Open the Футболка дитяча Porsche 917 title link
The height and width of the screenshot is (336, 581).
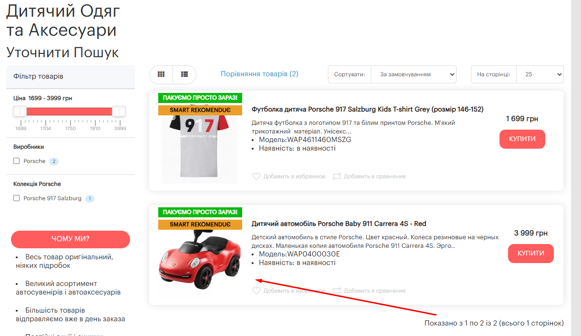click(367, 109)
